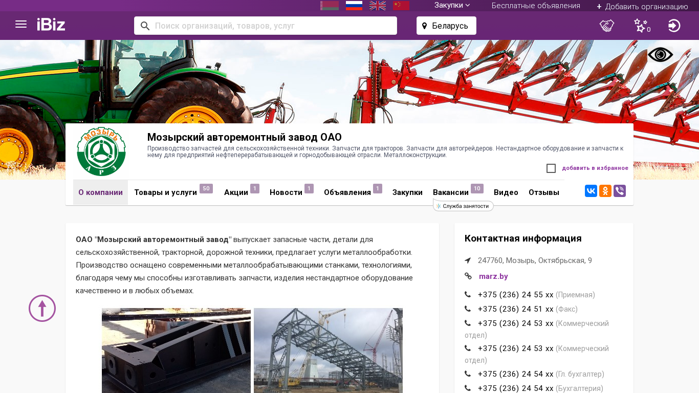Screen dimensions: 699x393
Task: Open the О компании tab
Action: (x=100, y=192)
